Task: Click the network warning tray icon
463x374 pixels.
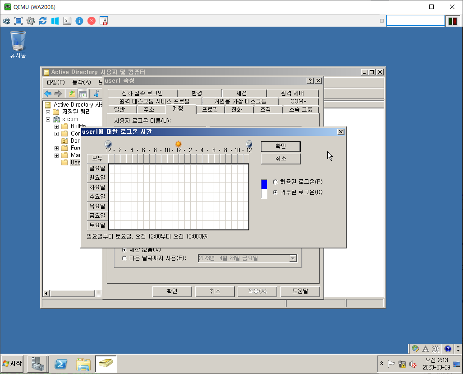Action: click(402, 364)
